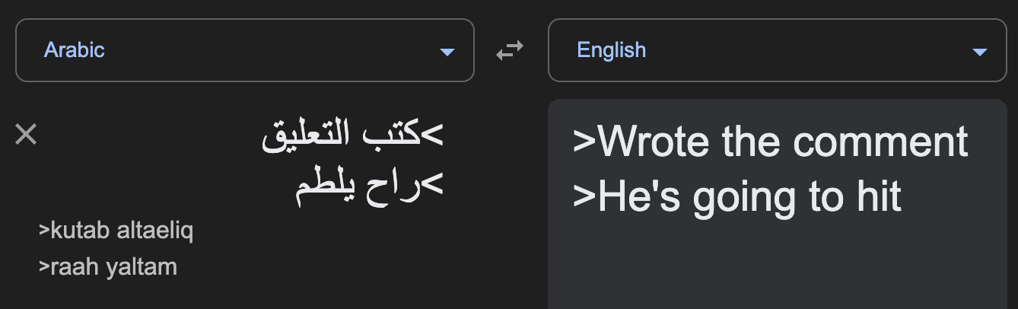Click empty area of translation output box
This screenshot has width=1018, height=309.
coord(776,266)
